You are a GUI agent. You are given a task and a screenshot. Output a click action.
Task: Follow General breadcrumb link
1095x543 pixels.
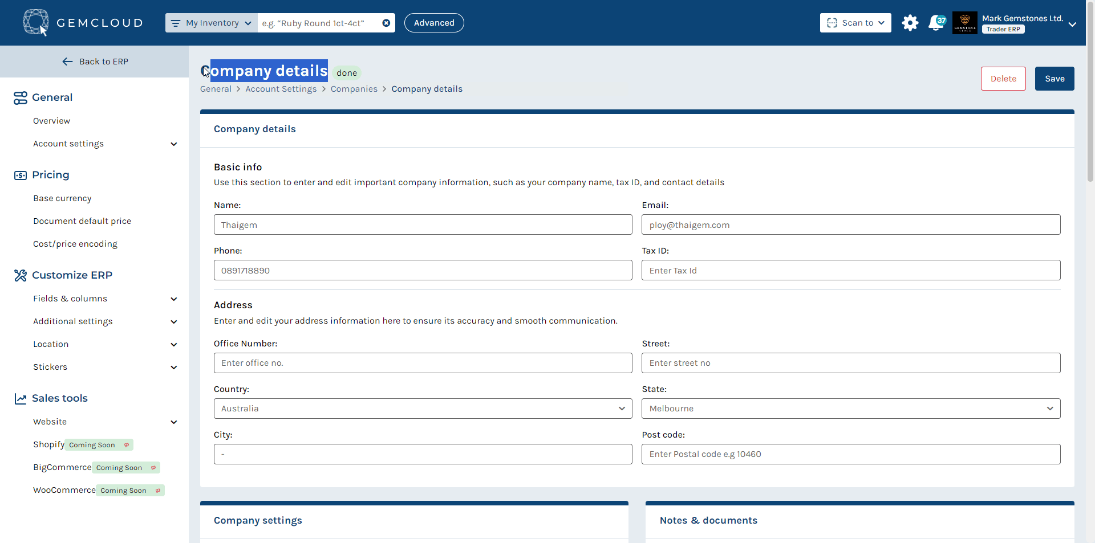pos(216,89)
